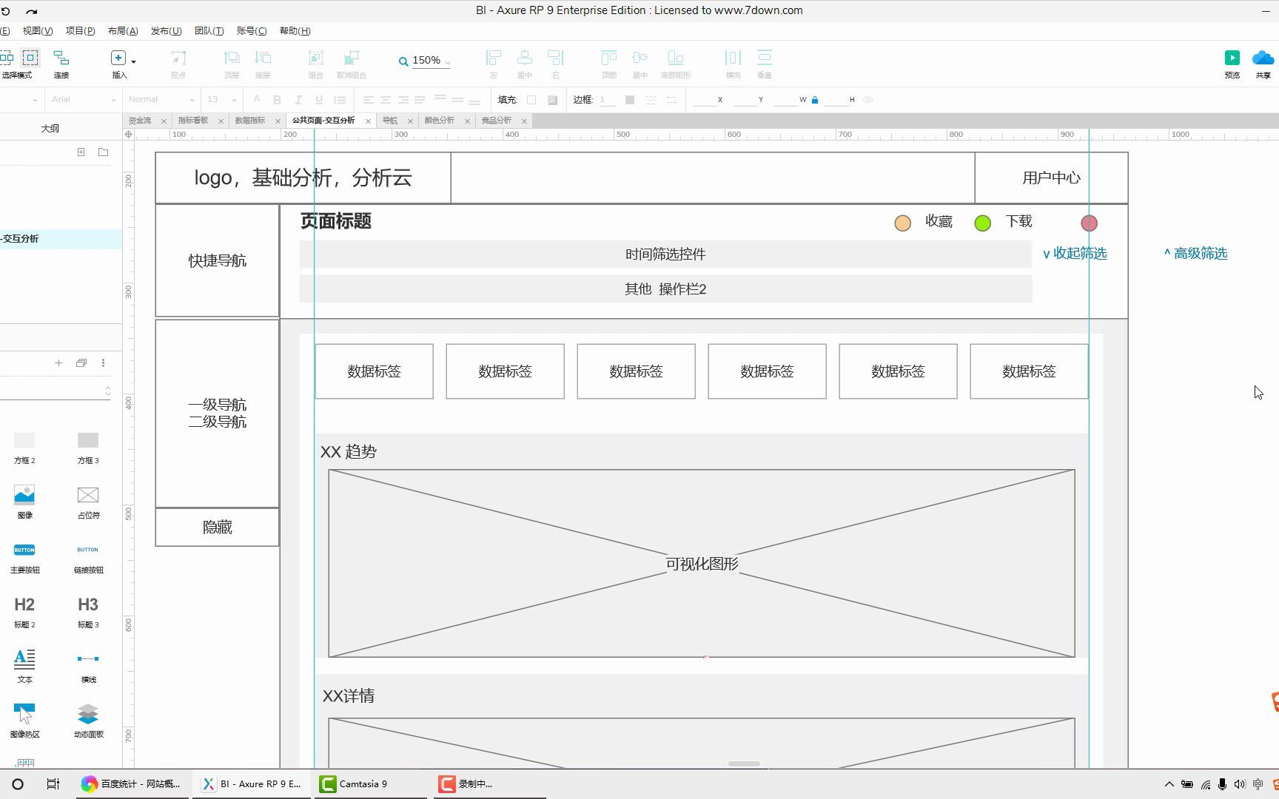Close the 颜色分析 page tab
Screen dimensions: 1279x799
(467, 121)
